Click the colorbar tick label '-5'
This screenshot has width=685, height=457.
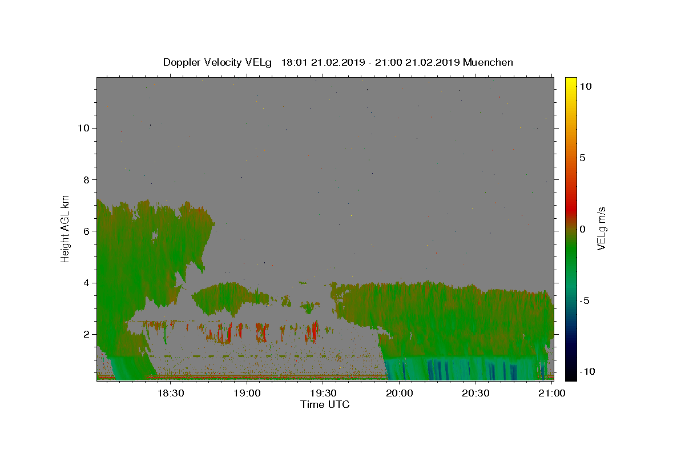tap(584, 300)
